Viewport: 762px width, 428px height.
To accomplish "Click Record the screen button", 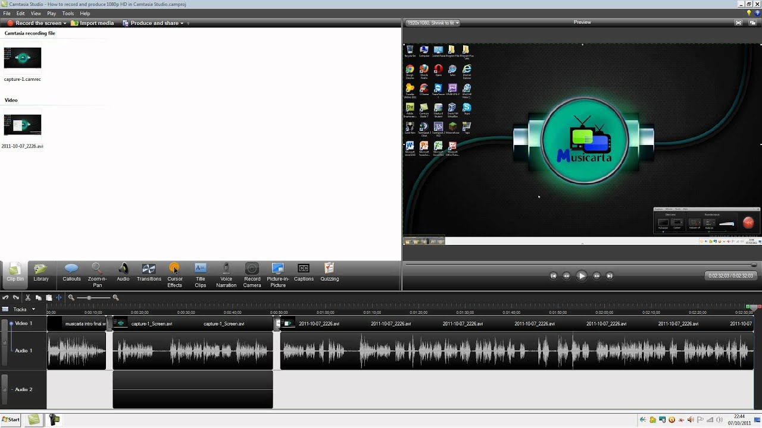I will coord(33,23).
